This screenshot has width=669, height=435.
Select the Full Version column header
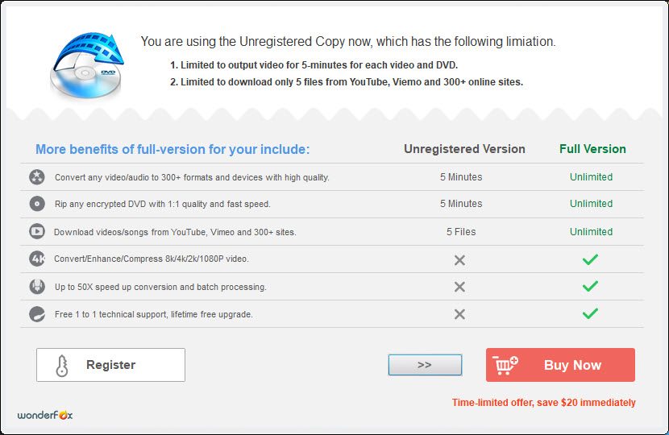[x=592, y=149]
